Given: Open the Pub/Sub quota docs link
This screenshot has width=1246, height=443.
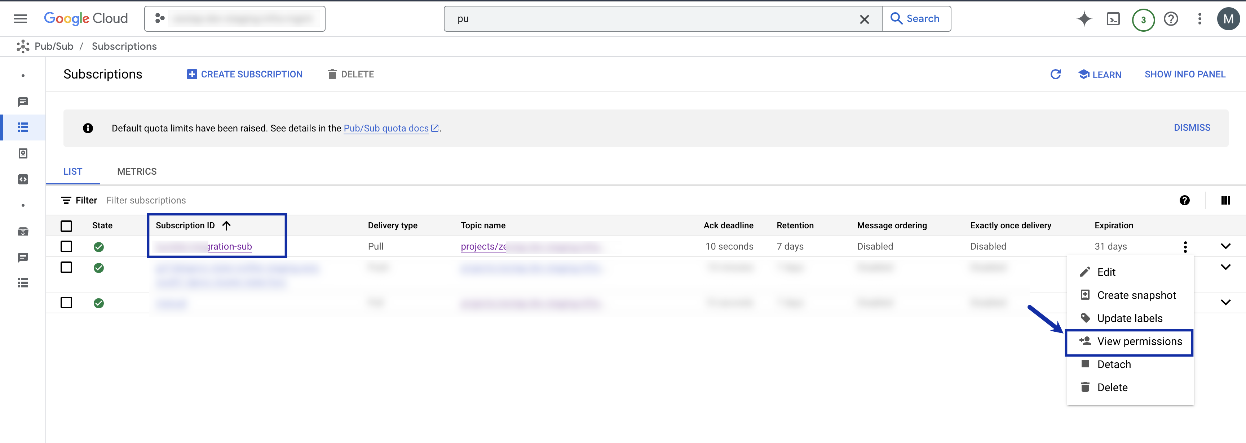Looking at the screenshot, I should point(386,129).
